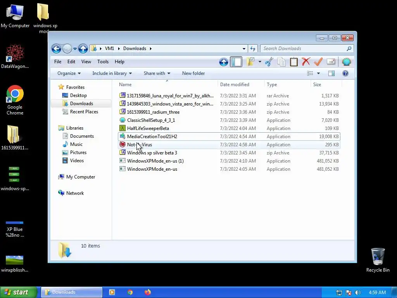Screen dimensions: 397x298
Task: Select Pictures library in sidebar
Action: (78, 152)
